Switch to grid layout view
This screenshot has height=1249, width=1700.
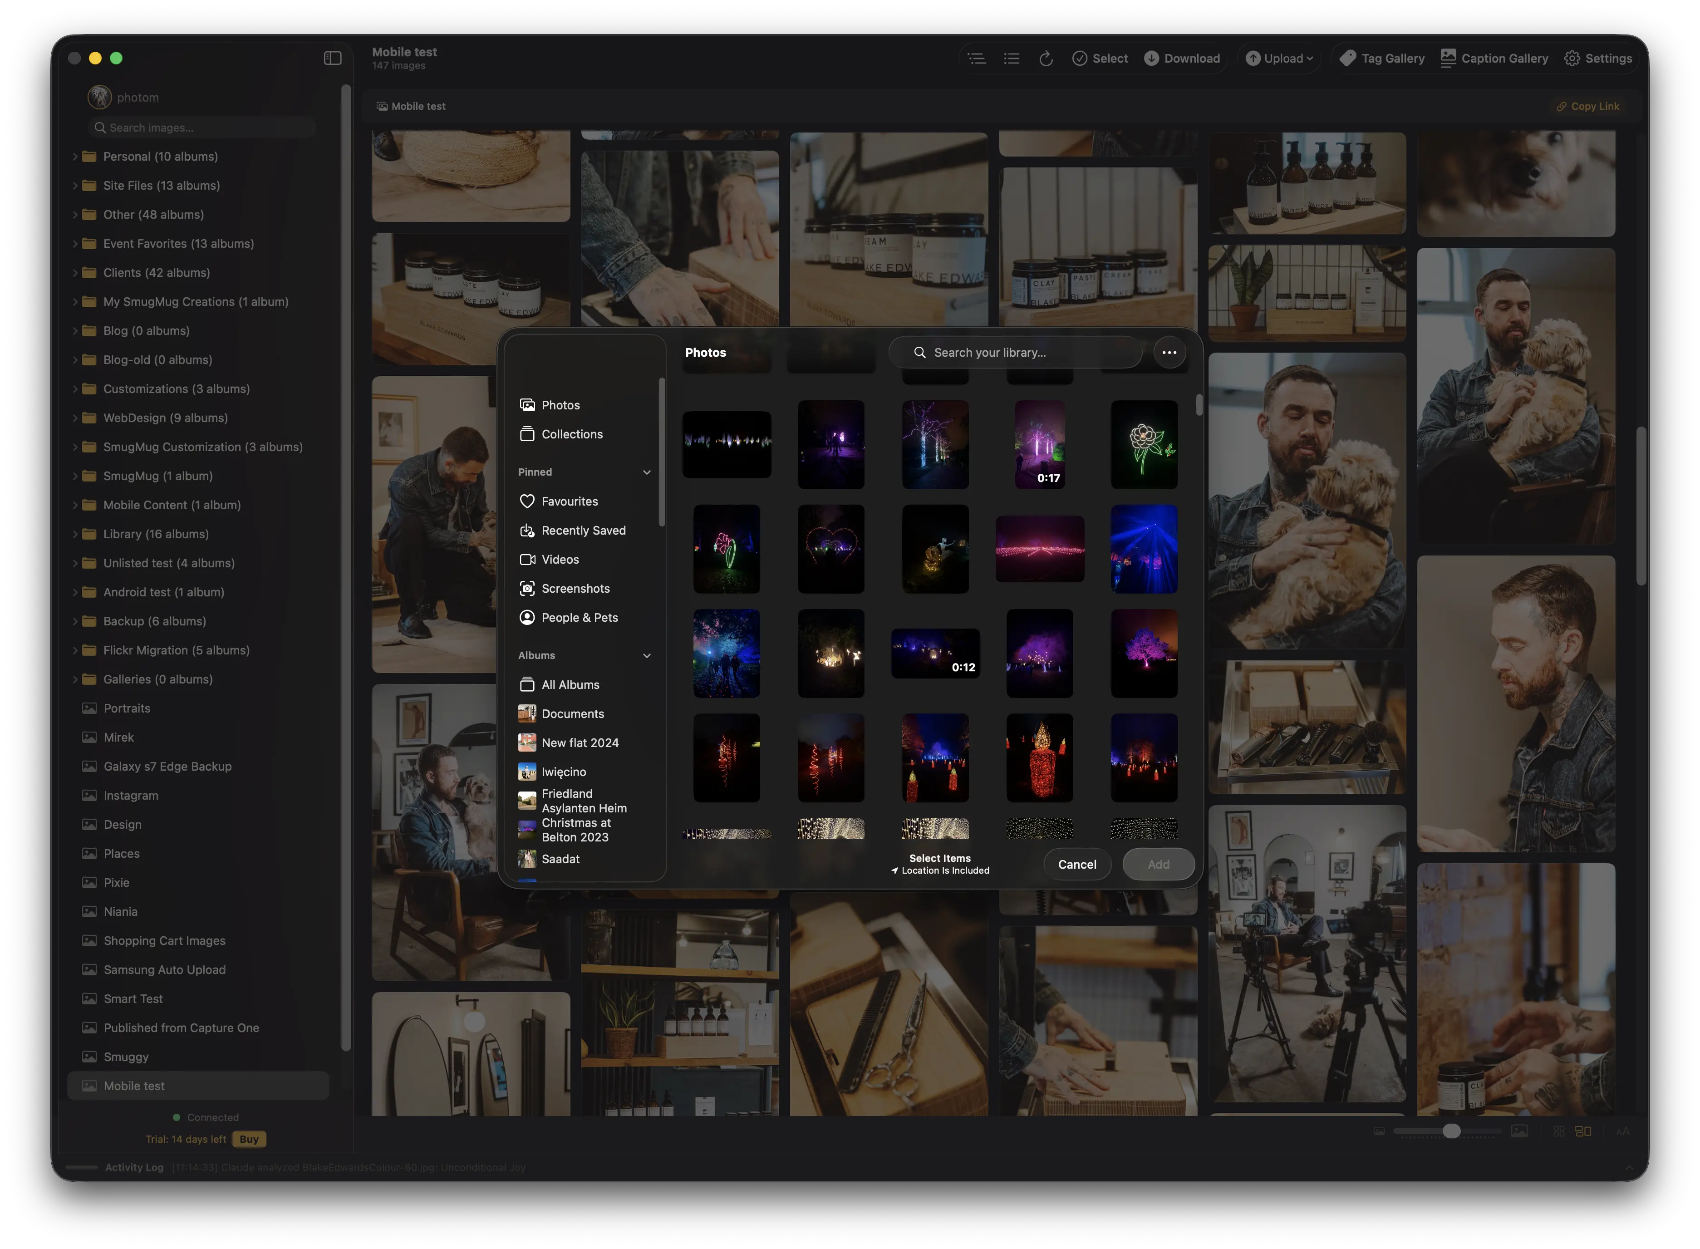tap(1559, 1131)
